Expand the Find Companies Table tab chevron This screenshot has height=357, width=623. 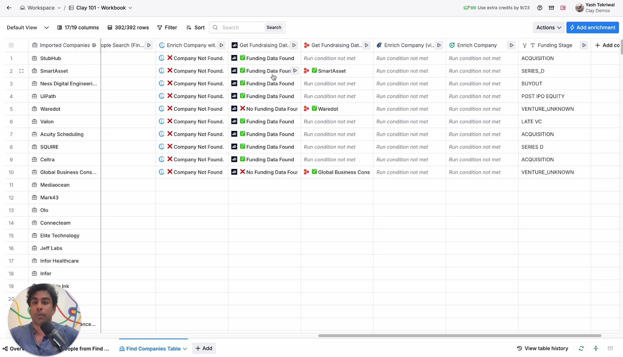click(185, 349)
